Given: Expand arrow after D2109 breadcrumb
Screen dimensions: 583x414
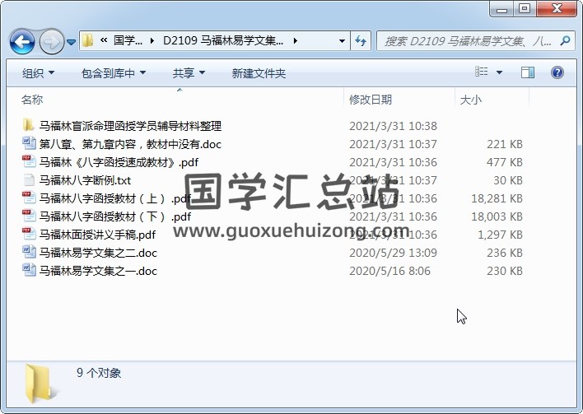Looking at the screenshot, I should (296, 40).
